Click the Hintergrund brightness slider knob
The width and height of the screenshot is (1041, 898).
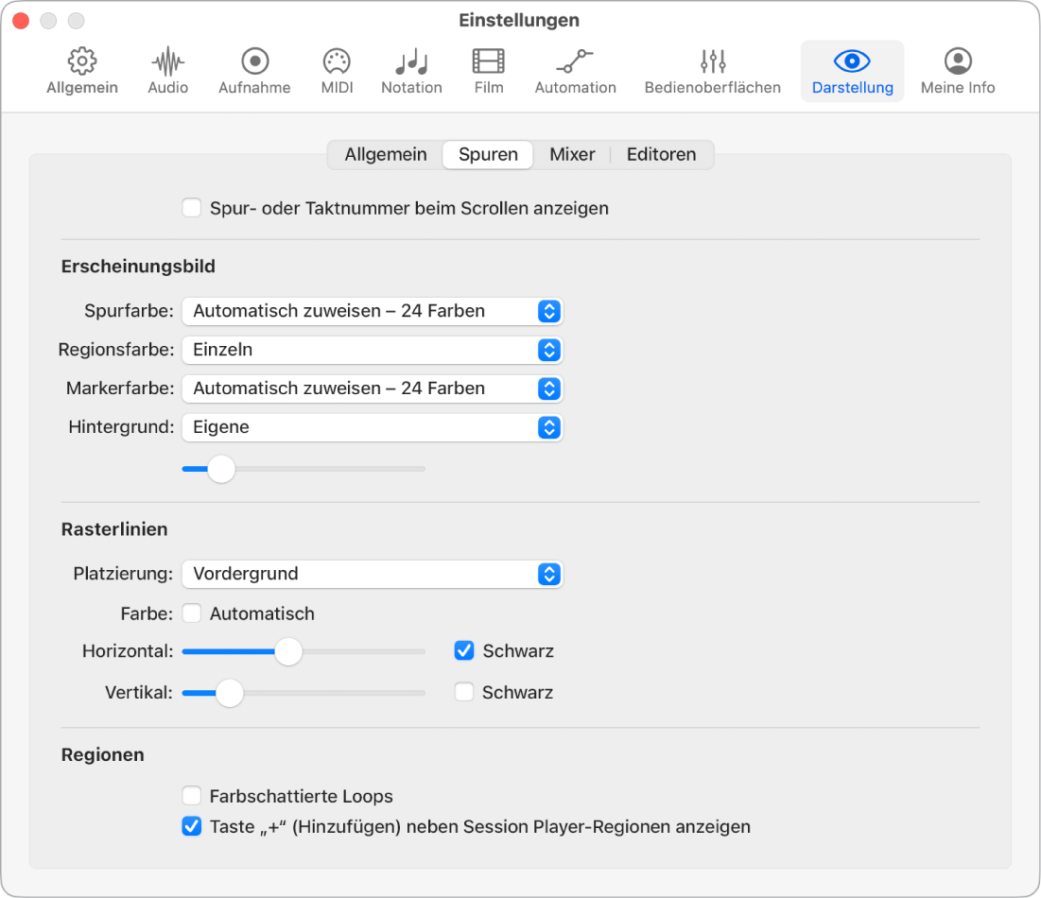[x=222, y=469]
